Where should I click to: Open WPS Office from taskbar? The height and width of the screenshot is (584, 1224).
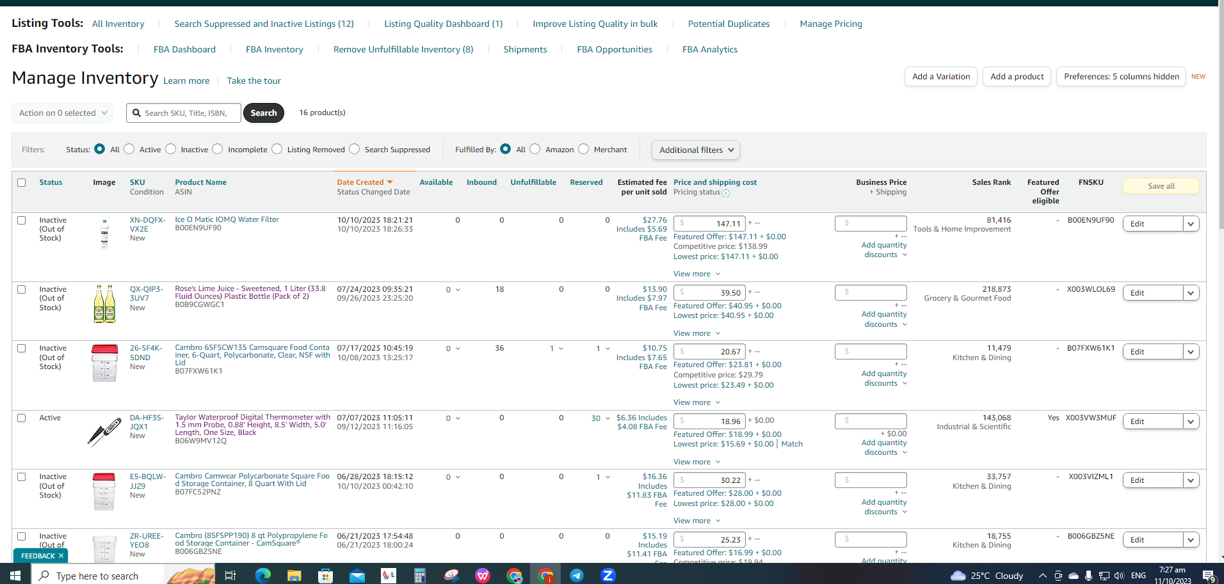point(483,576)
